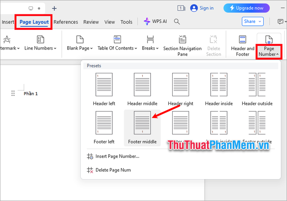Open the Page Layout tab
This screenshot has width=287, height=201.
tap(34, 22)
